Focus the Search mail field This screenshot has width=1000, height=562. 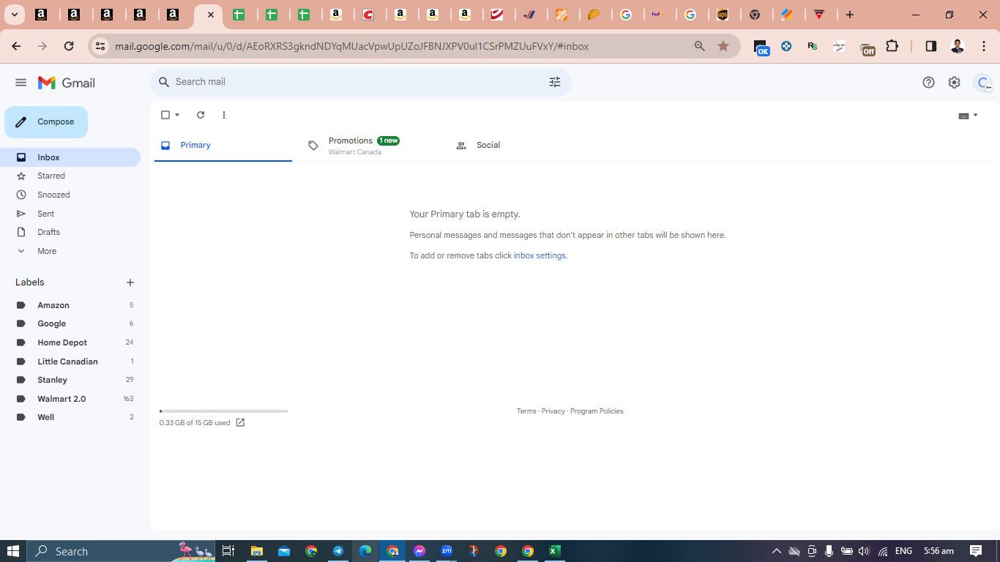pos(359,82)
